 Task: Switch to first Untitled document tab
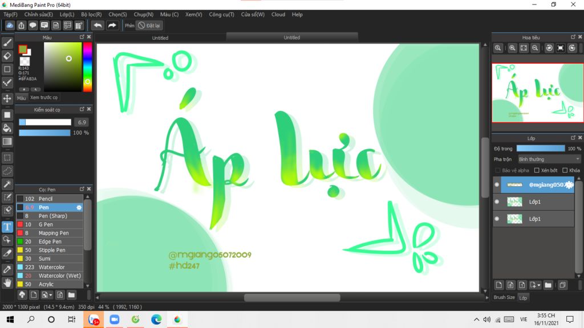(160, 38)
